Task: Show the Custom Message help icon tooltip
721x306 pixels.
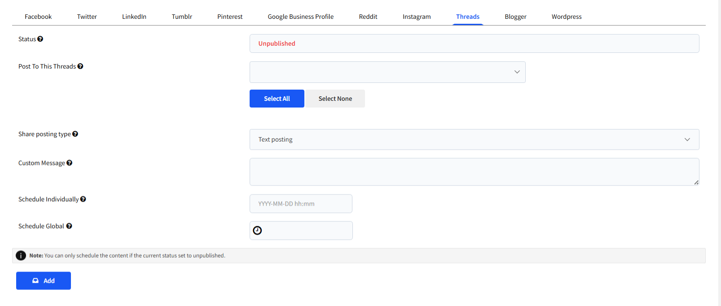Action: tap(70, 163)
